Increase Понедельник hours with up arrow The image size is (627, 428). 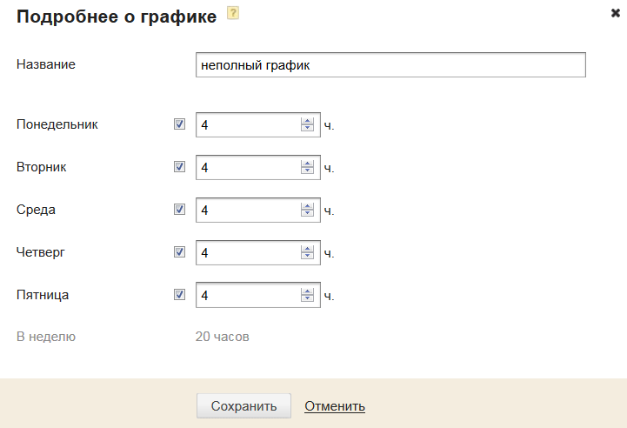[x=306, y=121]
